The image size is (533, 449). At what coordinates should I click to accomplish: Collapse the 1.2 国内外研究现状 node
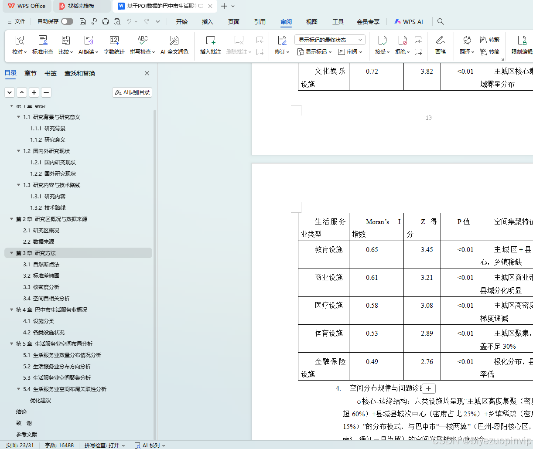click(19, 151)
